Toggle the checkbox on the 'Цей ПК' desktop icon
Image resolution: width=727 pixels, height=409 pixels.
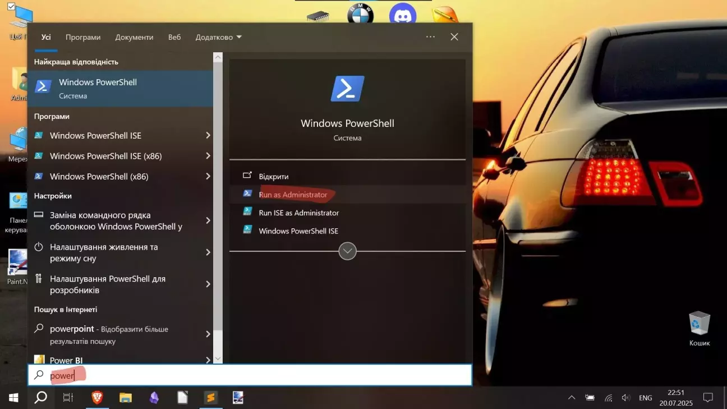11,7
